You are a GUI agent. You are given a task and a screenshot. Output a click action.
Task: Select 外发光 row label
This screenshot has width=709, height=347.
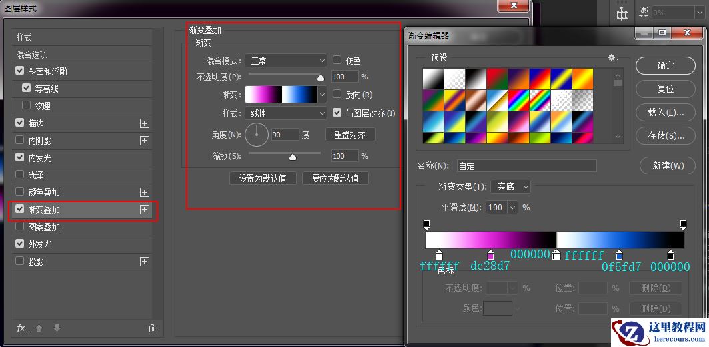click(40, 244)
